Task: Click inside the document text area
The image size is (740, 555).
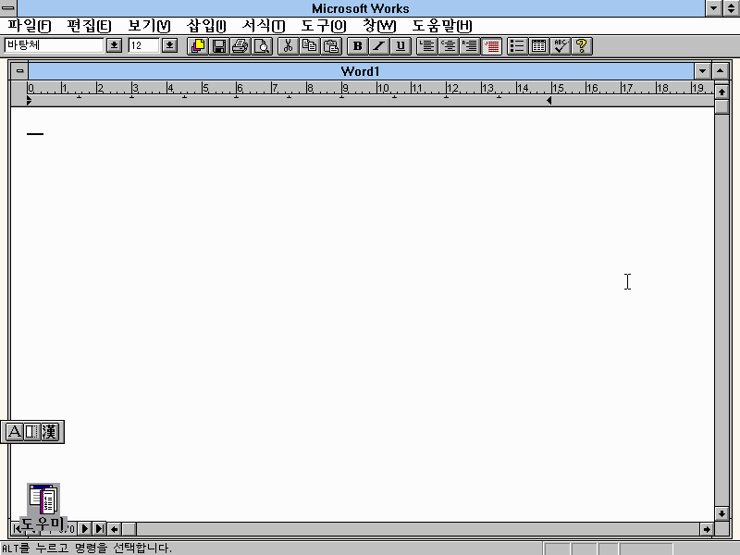Action: [x=362, y=314]
